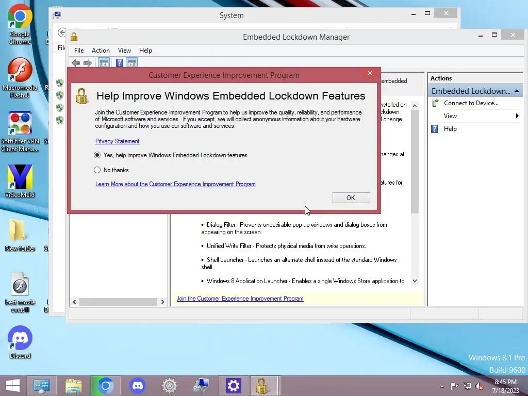
Task: Open Discord from the taskbar
Action: coord(137,386)
